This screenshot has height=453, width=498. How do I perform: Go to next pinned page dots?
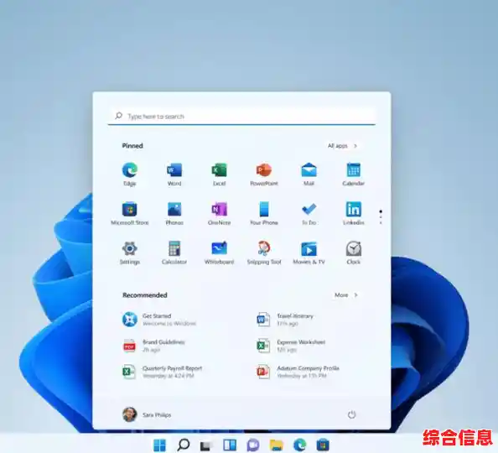[x=381, y=217]
